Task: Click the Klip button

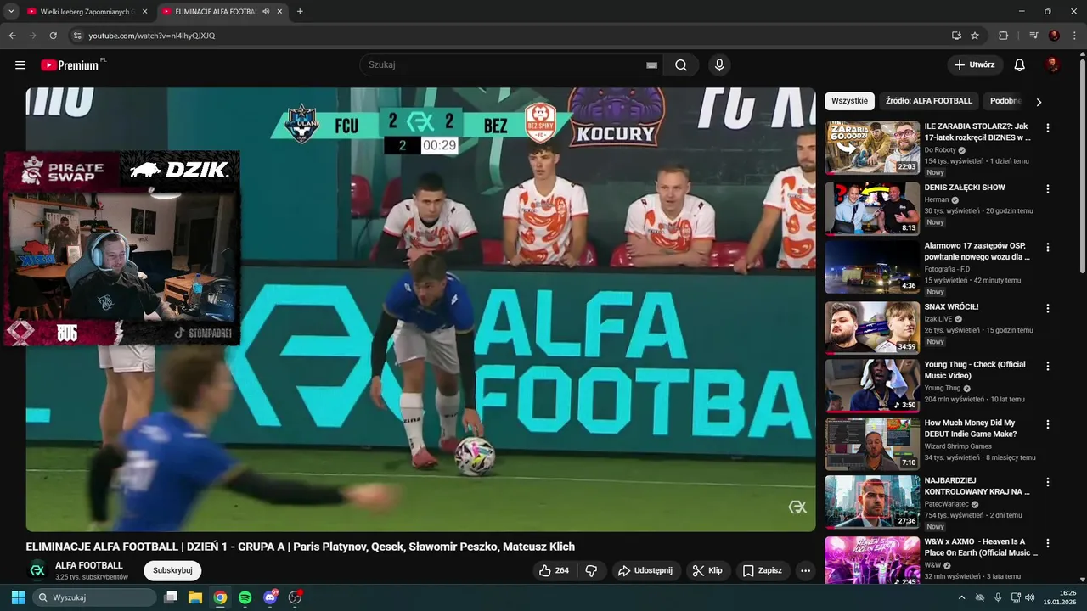Action: tap(707, 571)
